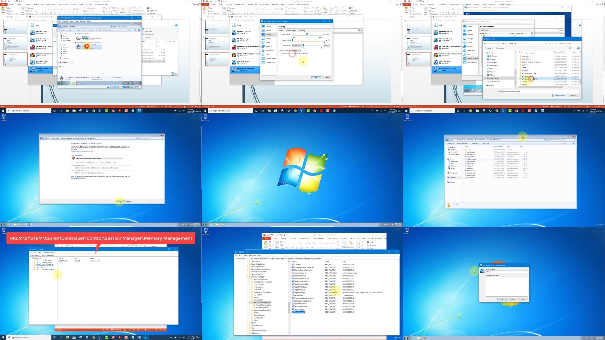Screen dimensions: 605x340
Task: Click OK in Display settings dialog
Action: pos(316,78)
